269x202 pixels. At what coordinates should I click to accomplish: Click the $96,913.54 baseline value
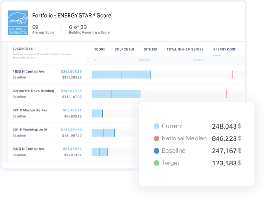pyautogui.click(x=73, y=155)
